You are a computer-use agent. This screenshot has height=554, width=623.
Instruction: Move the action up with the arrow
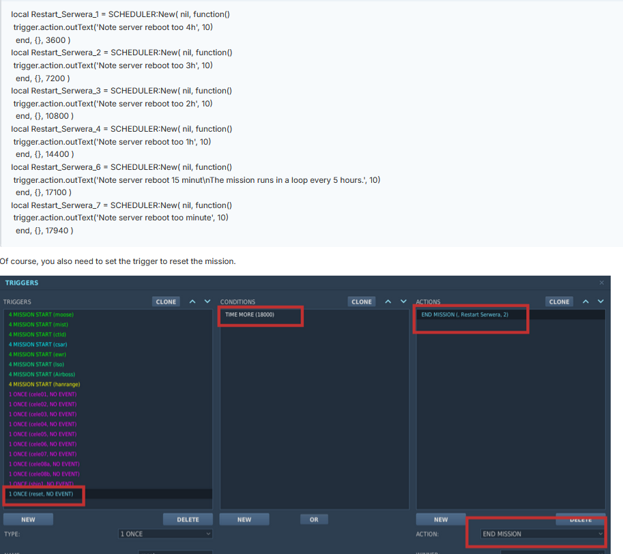pos(585,302)
